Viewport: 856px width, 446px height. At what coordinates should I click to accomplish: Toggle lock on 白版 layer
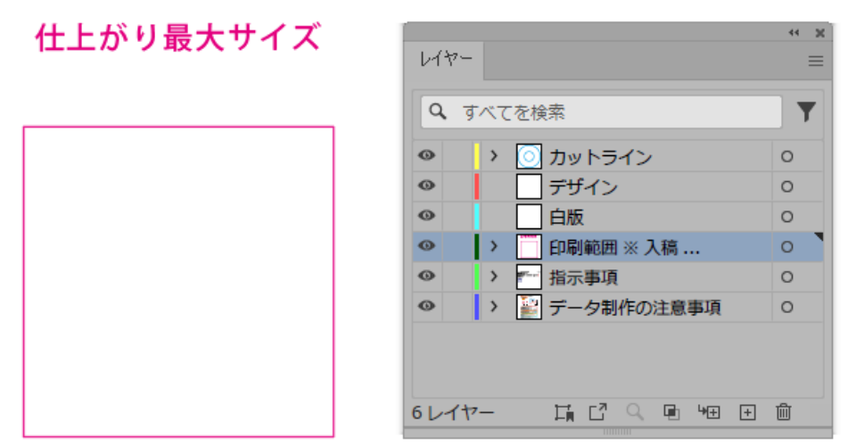pos(457,216)
